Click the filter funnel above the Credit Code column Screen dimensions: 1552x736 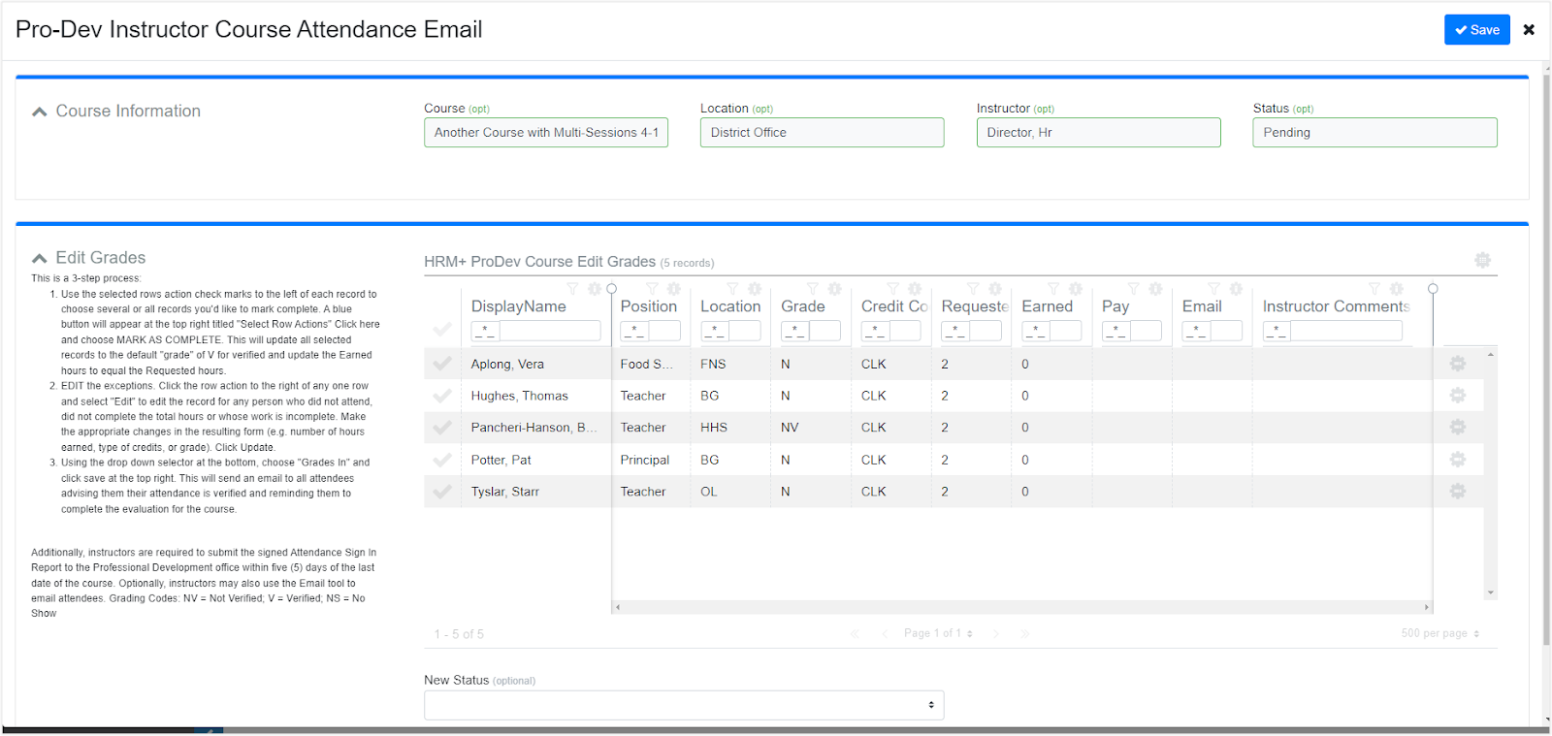click(x=892, y=289)
